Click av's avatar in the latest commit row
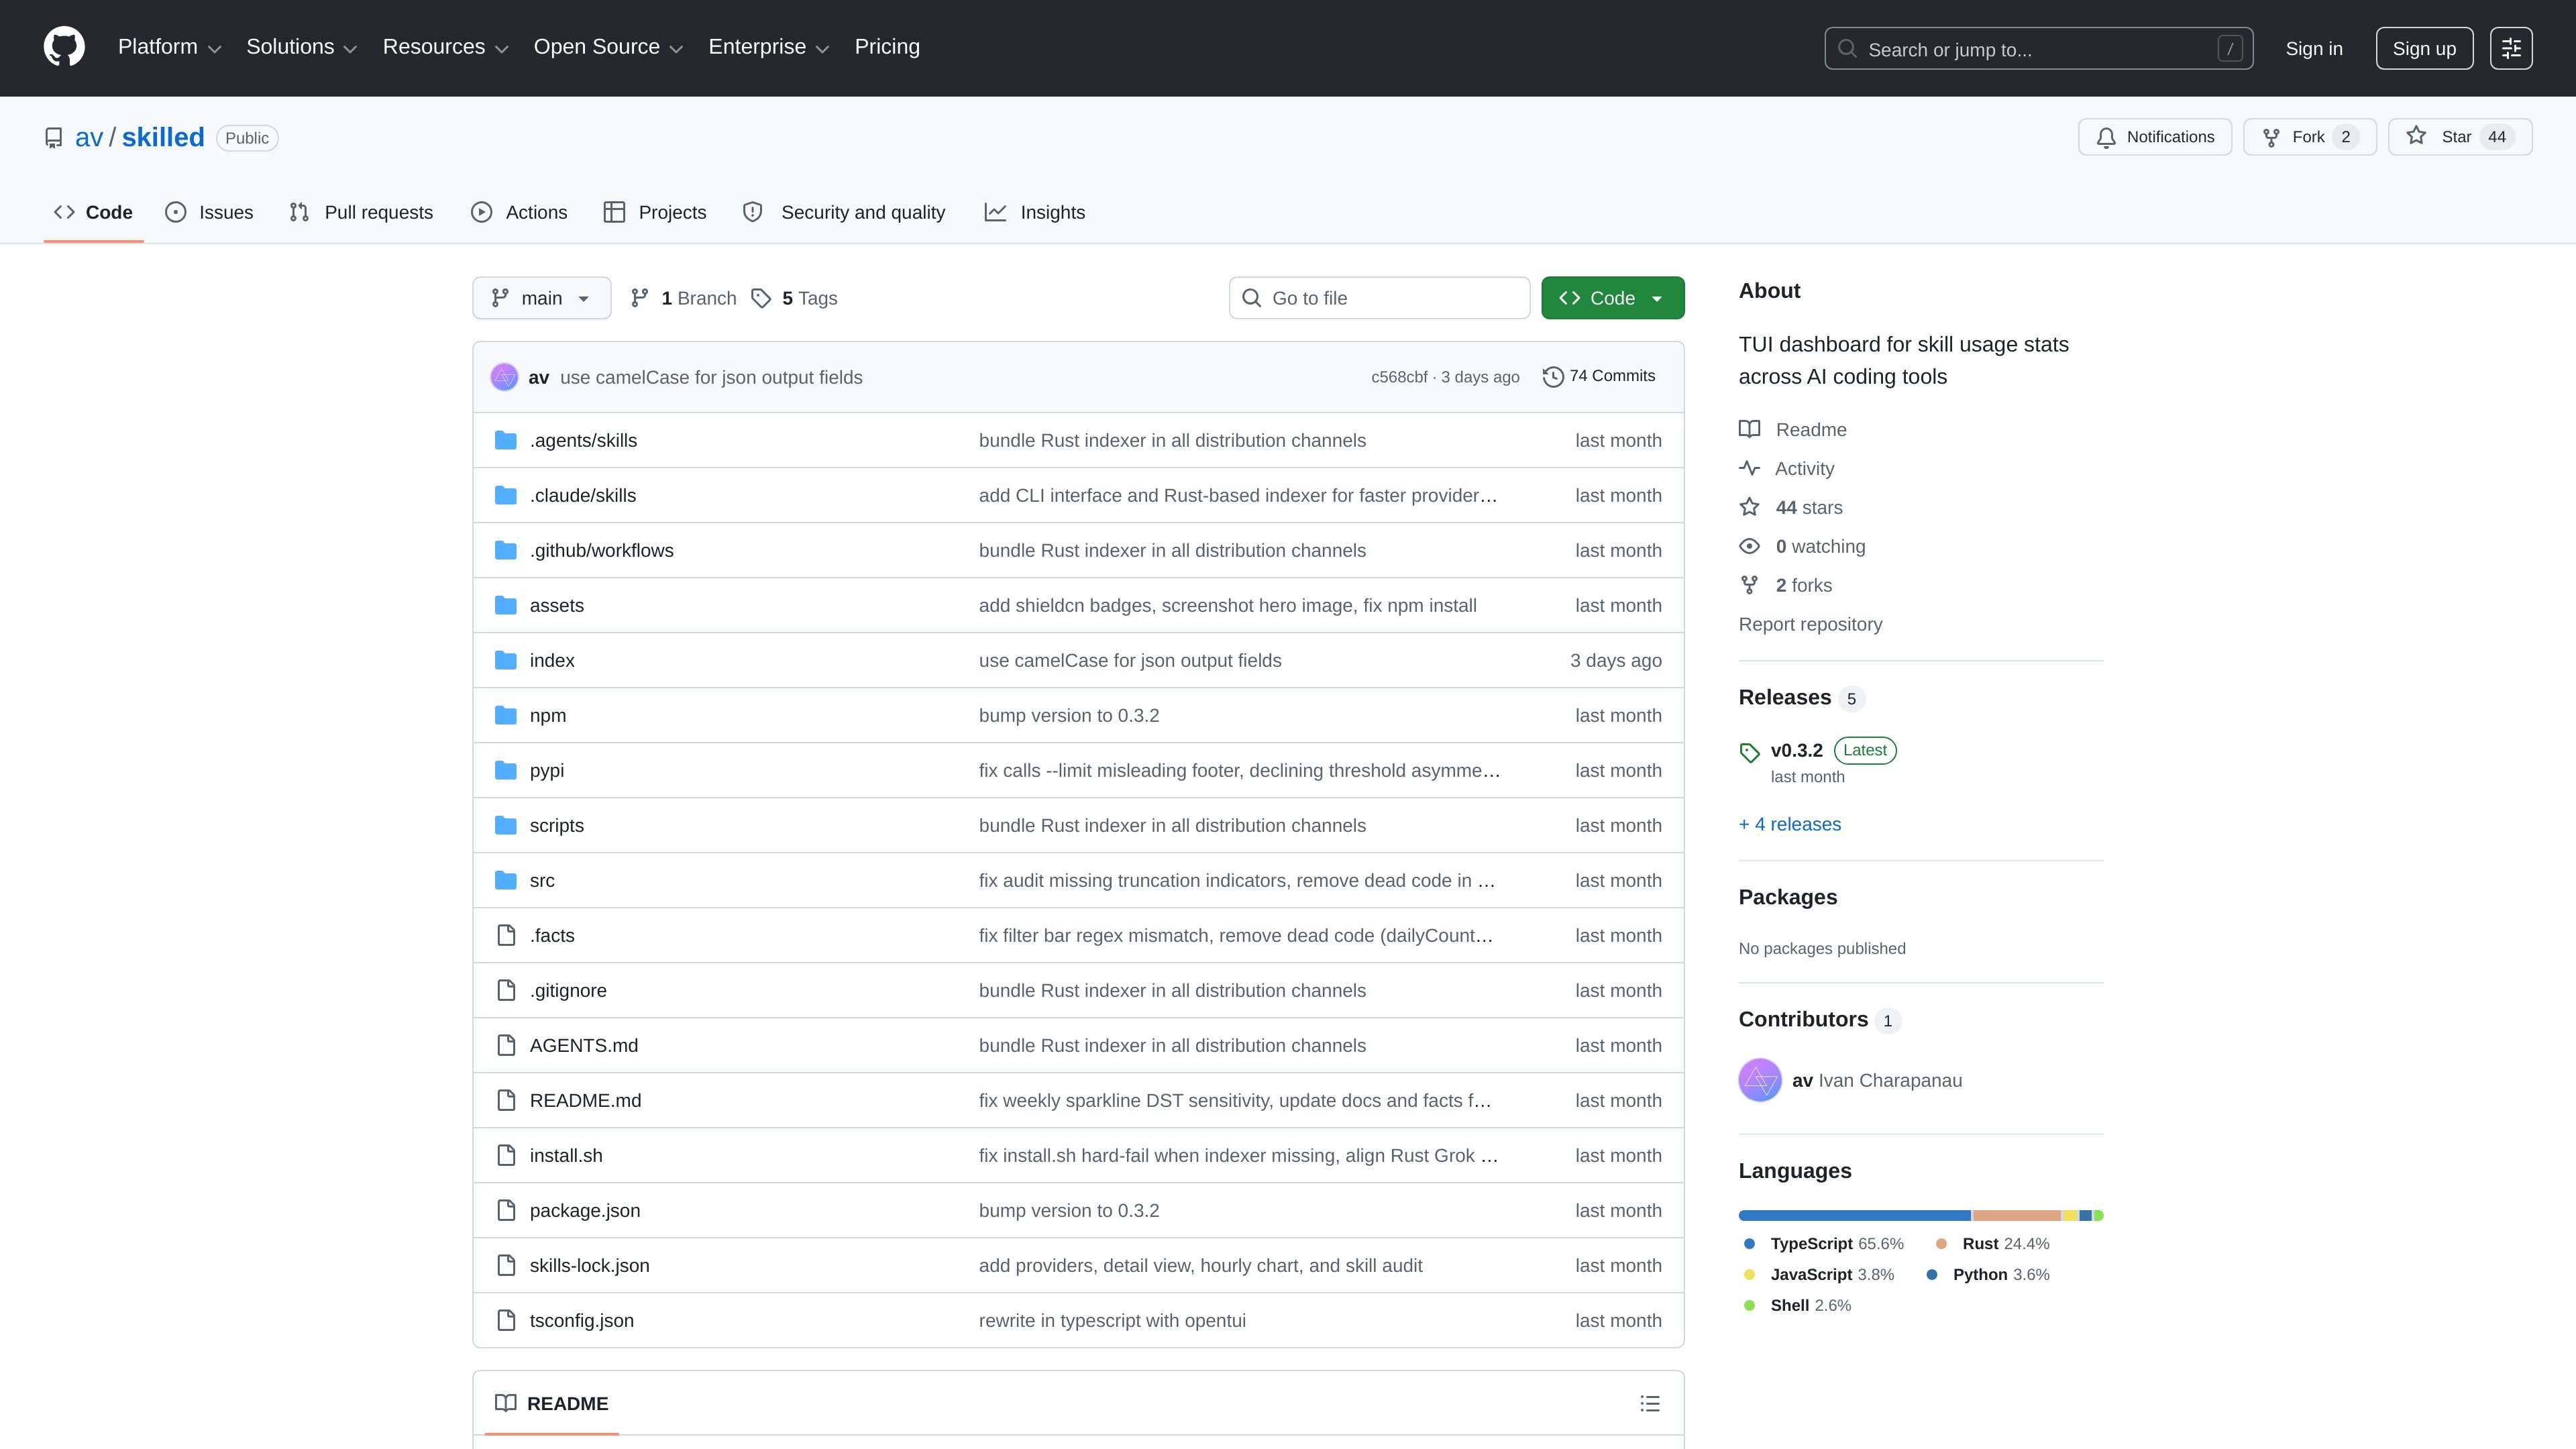Viewport: 2576px width, 1449px height. click(x=504, y=377)
